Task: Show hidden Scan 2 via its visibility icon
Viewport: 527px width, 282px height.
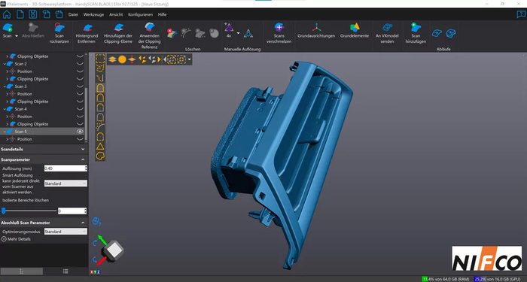Action: (80, 64)
